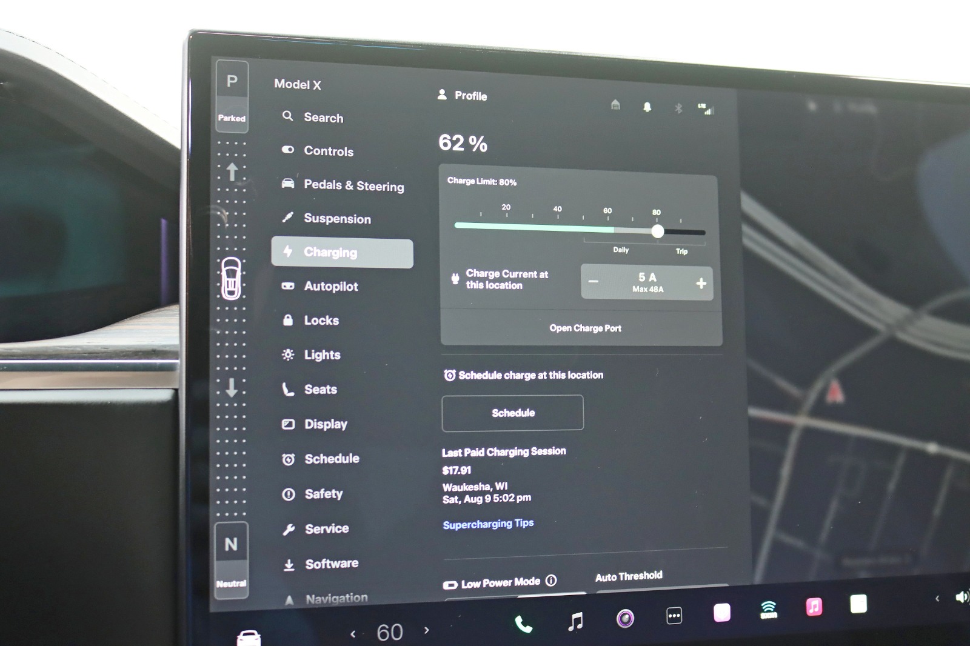The height and width of the screenshot is (646, 970).
Task: Select the Daily charge limit setting
Action: [621, 250]
